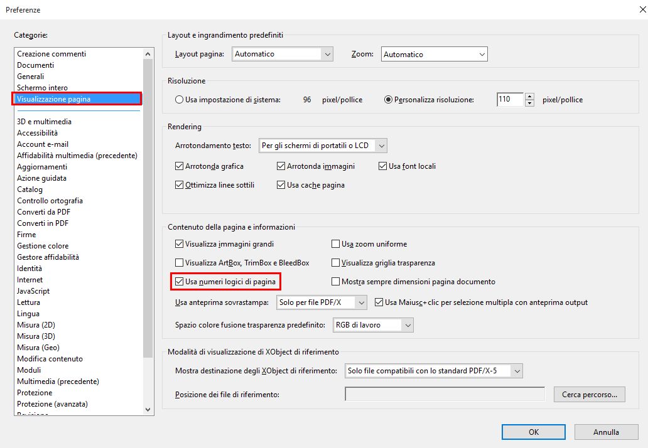
Task: Open Usa anteprima sovrastampa dropdown
Action: pyautogui.click(x=321, y=302)
